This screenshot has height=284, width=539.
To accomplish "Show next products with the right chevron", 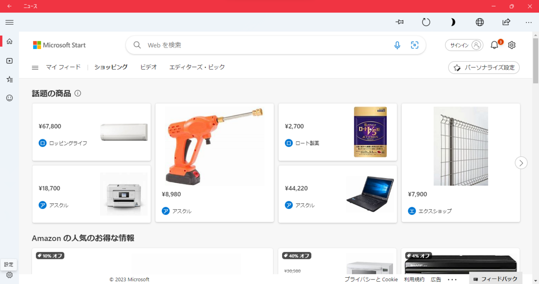I will pyautogui.click(x=521, y=163).
